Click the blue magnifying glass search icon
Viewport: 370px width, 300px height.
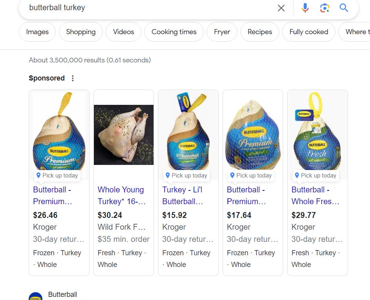click(x=344, y=8)
